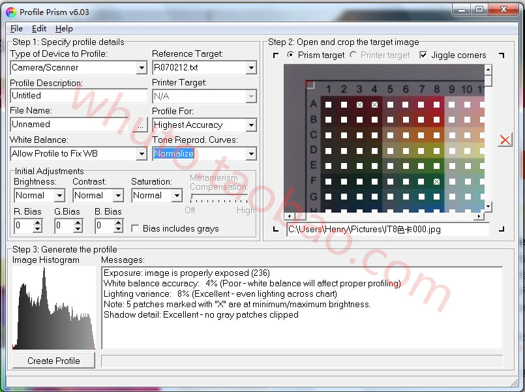Click the window resize grip at bottom corner
Image resolution: width=525 pixels, height=392 pixels.
pos(515,382)
